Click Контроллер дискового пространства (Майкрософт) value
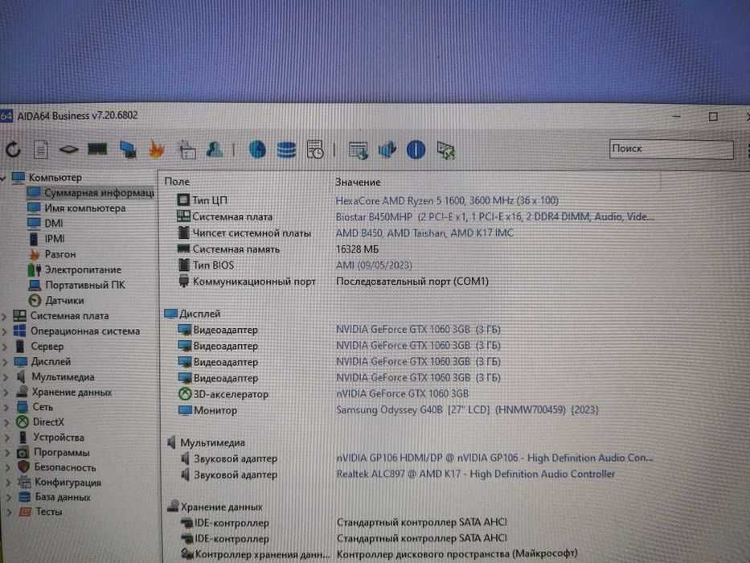This screenshot has width=750, height=563. click(457, 554)
